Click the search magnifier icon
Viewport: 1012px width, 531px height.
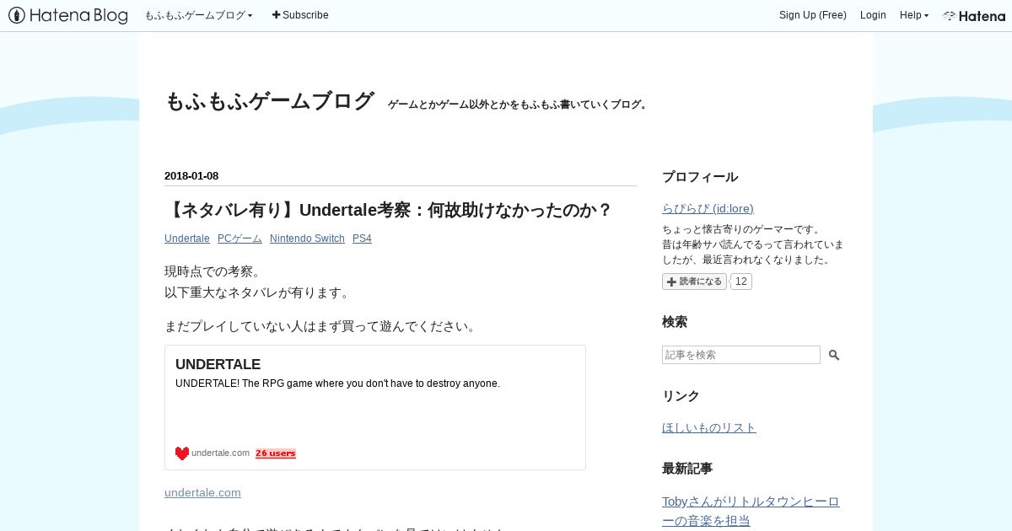[834, 355]
